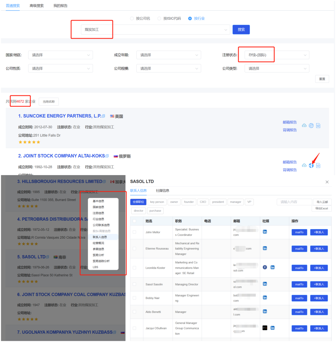Open Sasol Sasolin's LinkedIn icon
Image resolution: width=336 pixels, height=342 pixels.
click(x=265, y=284)
